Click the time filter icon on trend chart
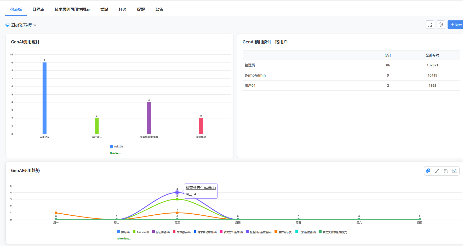Screen dimensions: 463x246 (428, 171)
